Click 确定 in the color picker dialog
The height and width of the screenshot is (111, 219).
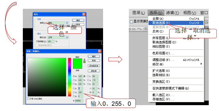[94, 56]
